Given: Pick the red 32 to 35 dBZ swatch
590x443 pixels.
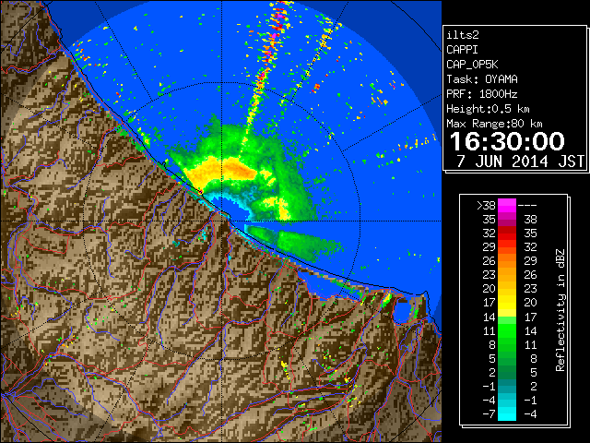Looking at the screenshot, I should (507, 233).
